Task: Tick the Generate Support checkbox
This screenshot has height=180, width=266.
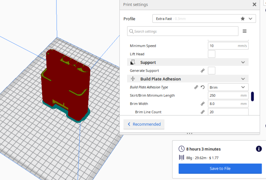Action: pyautogui.click(x=212, y=71)
